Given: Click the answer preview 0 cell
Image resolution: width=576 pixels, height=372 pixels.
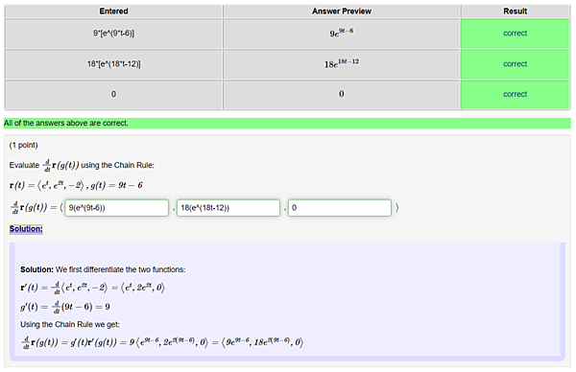Looking at the screenshot, I should click(x=341, y=94).
